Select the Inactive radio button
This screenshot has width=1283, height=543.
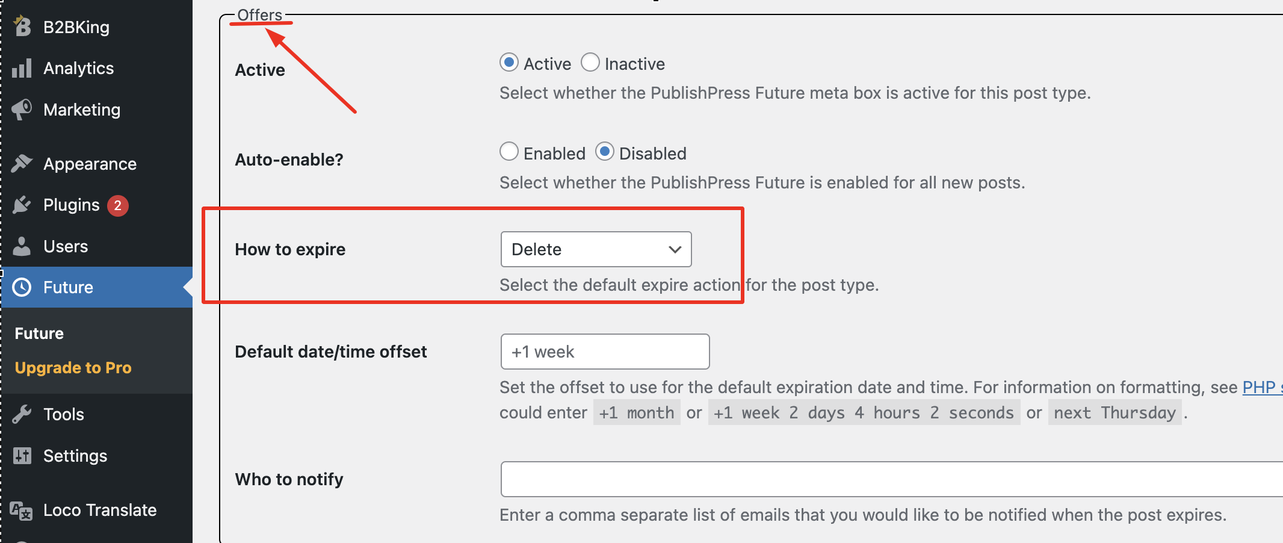[x=590, y=63]
